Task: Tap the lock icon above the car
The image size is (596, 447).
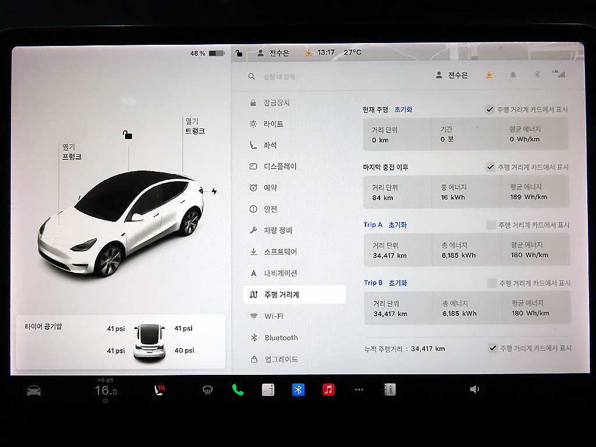Action: (127, 134)
